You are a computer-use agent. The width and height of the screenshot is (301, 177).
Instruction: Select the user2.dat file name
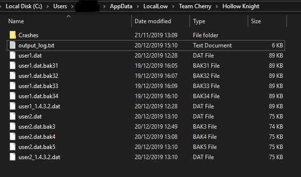tap(30, 117)
